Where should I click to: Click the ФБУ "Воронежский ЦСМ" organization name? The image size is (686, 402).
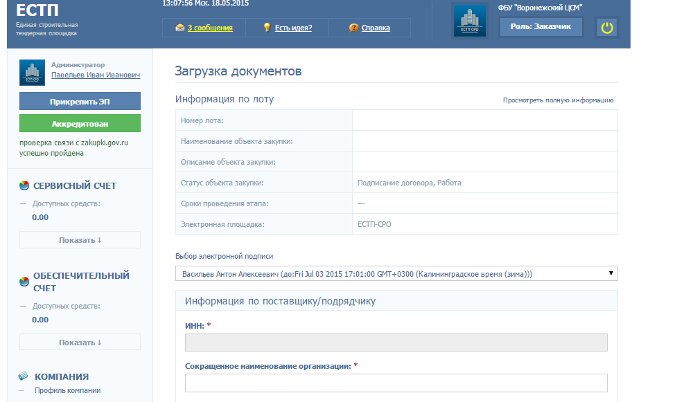tap(540, 8)
